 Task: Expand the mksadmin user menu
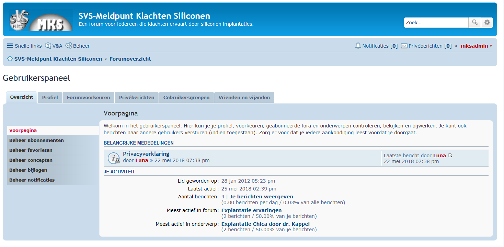coord(476,46)
